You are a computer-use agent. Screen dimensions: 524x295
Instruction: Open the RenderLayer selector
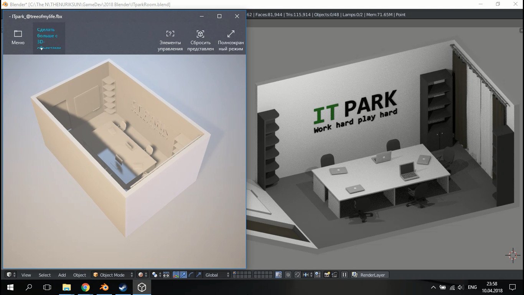(x=370, y=275)
